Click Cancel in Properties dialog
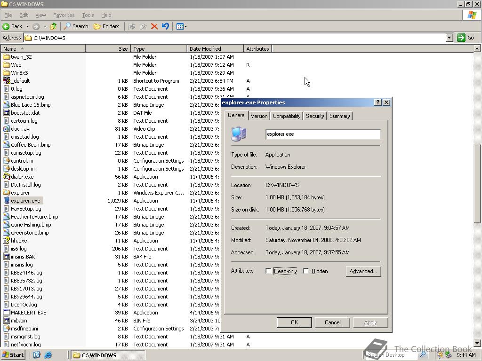This screenshot has height=361, width=482. (333, 322)
